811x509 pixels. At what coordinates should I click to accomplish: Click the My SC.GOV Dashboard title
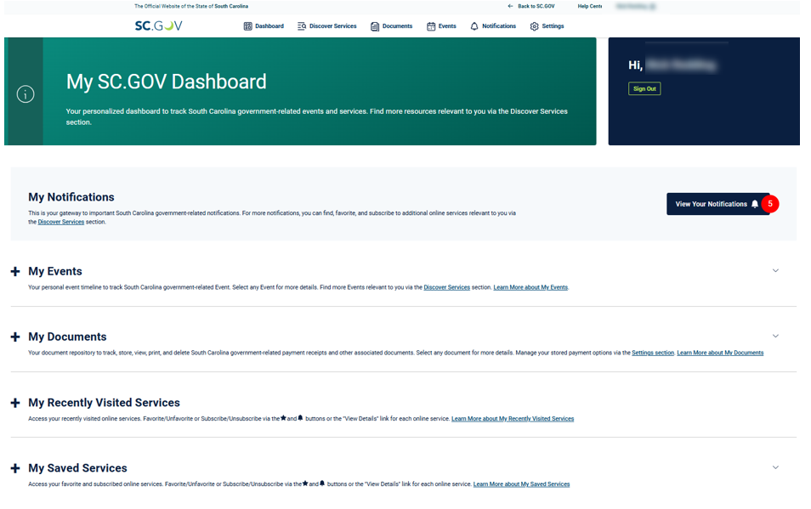(x=166, y=82)
